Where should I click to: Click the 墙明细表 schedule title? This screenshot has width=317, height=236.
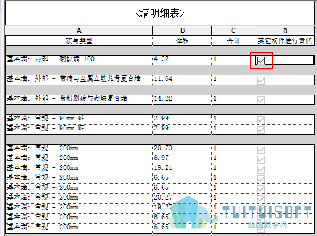[160, 14]
